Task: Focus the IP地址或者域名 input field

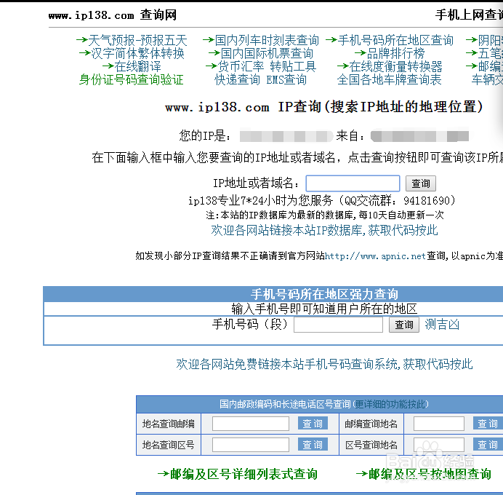Action: [353, 183]
